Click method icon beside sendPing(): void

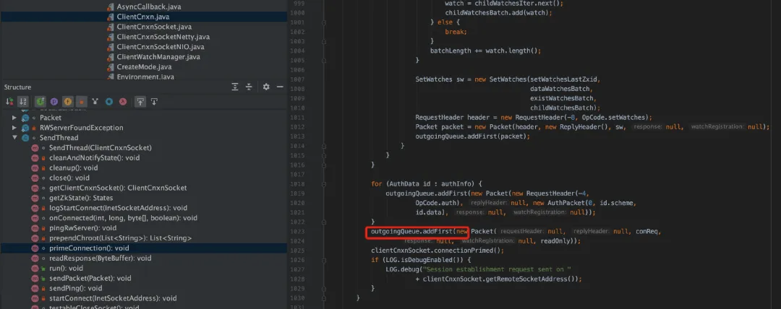(35, 288)
